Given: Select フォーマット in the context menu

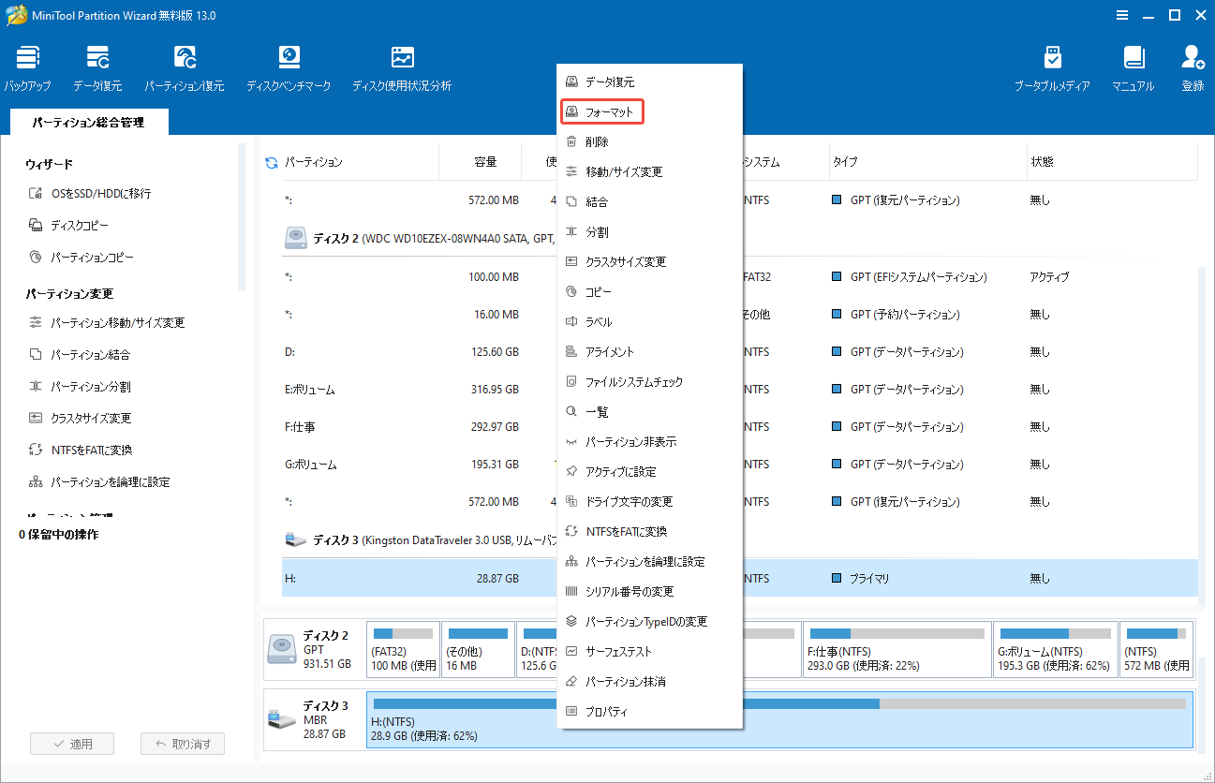Looking at the screenshot, I should coord(609,112).
